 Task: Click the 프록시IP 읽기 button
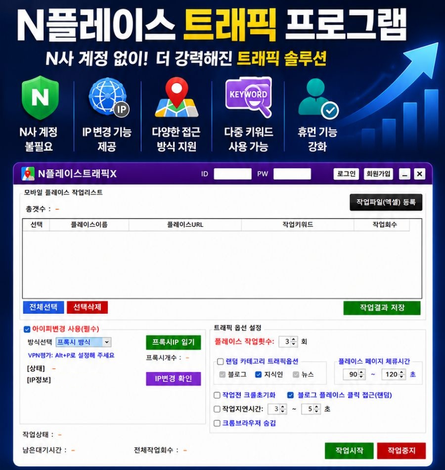pyautogui.click(x=173, y=342)
